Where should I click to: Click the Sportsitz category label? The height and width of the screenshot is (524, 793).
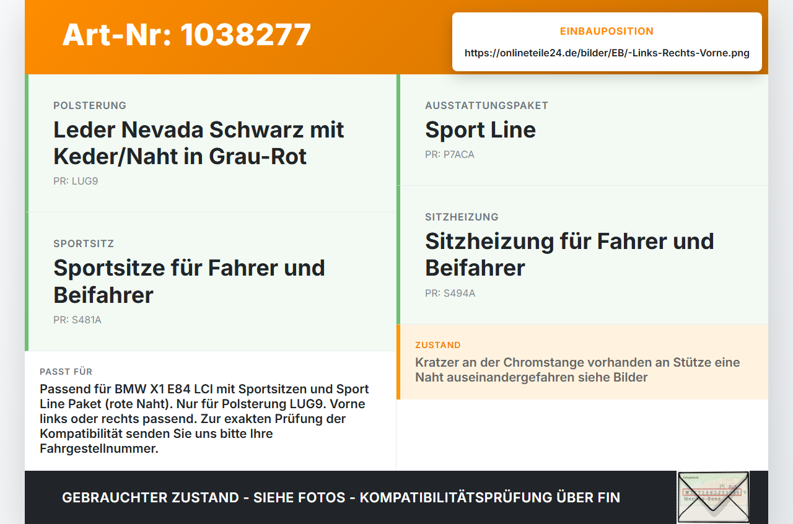[84, 243]
